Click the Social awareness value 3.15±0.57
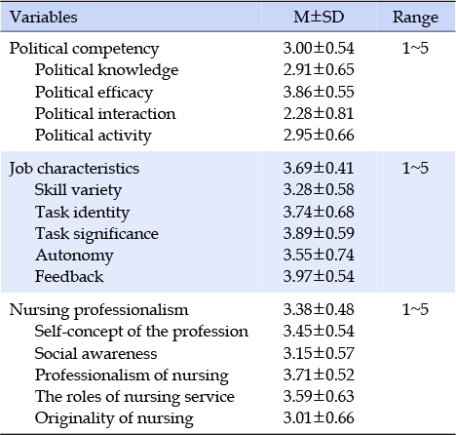 319,353
